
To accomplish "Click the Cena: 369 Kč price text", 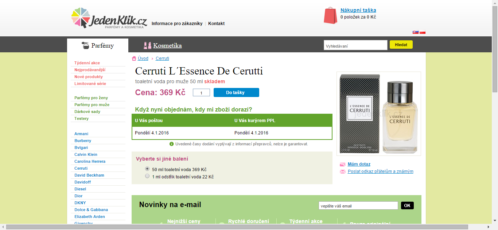I will [x=160, y=92].
